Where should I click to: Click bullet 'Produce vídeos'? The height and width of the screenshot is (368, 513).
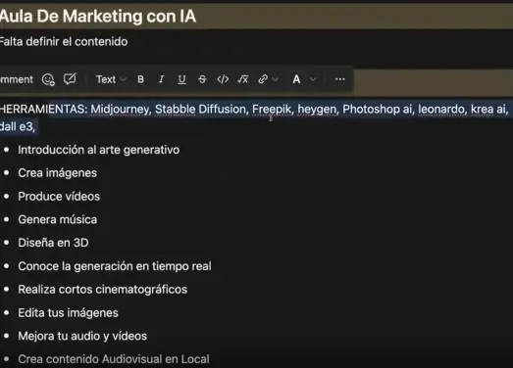tap(59, 197)
